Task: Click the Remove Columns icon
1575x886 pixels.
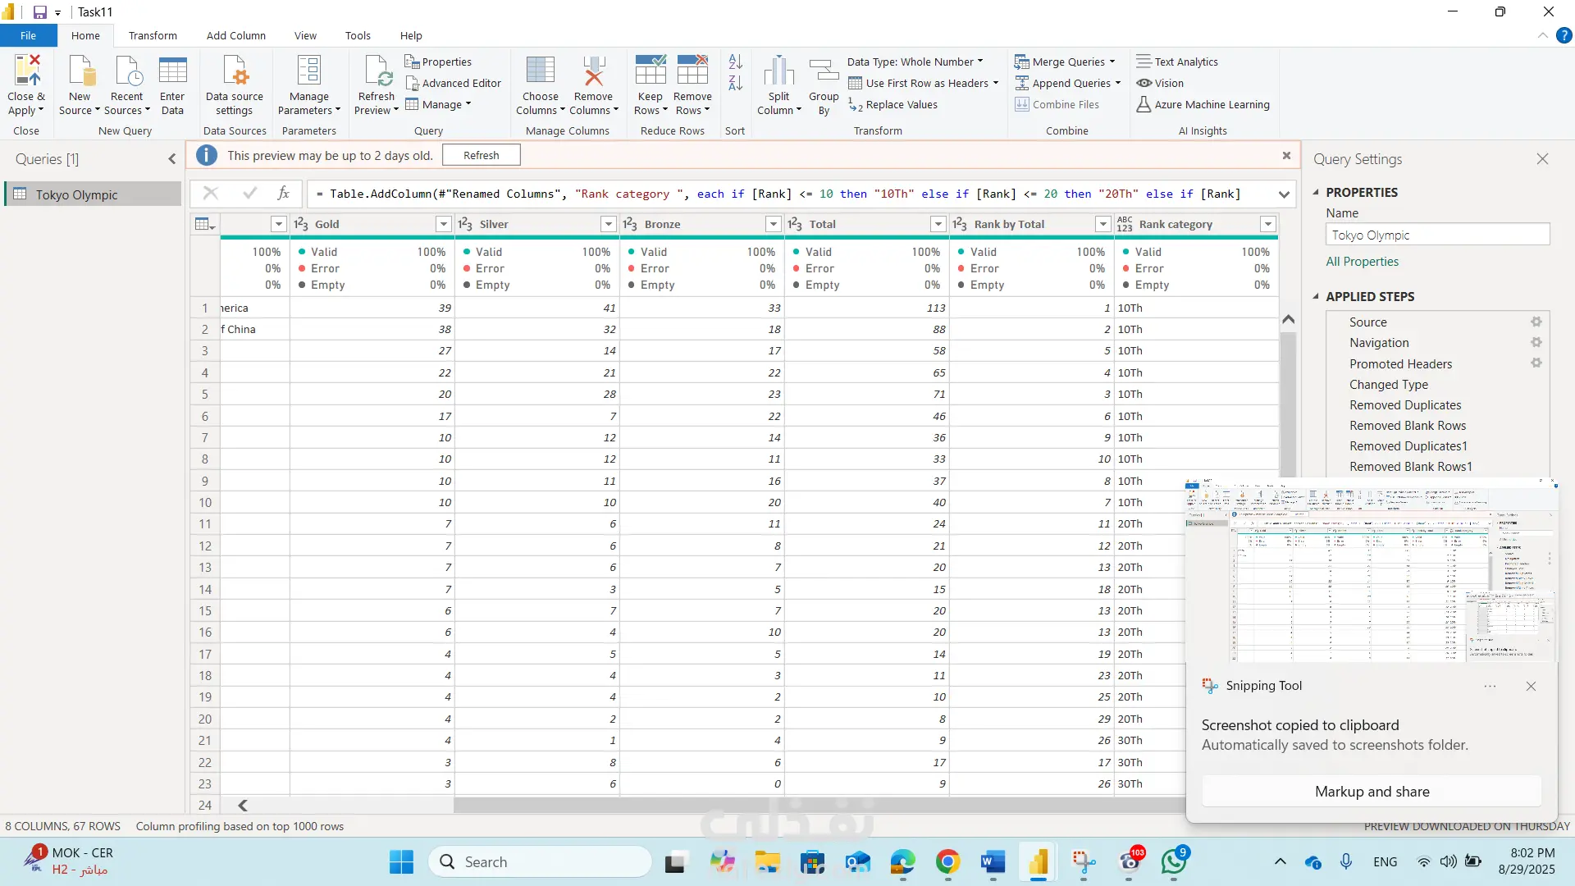Action: coord(593,71)
